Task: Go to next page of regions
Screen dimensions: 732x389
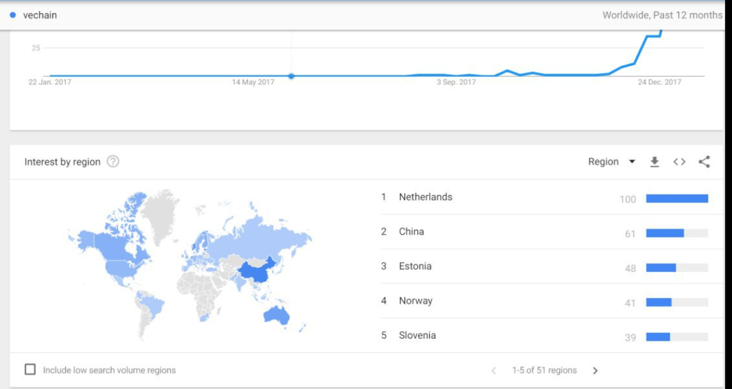Action: [x=595, y=371]
